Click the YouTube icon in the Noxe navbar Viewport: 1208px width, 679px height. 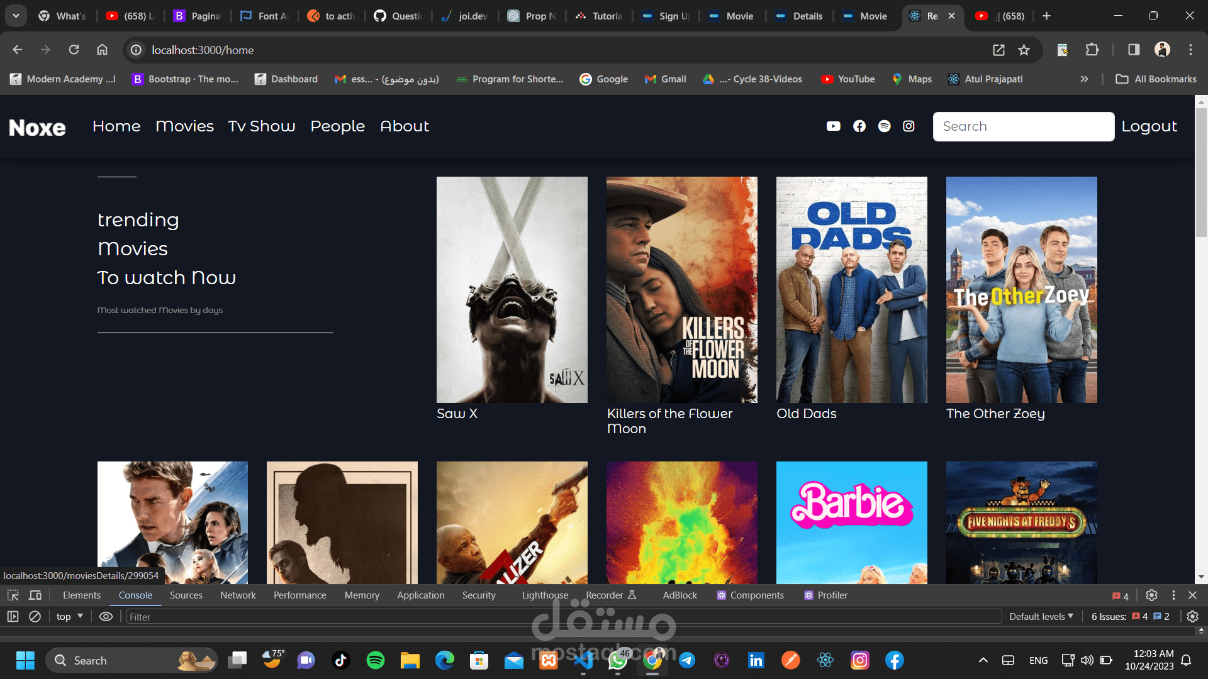pos(833,126)
